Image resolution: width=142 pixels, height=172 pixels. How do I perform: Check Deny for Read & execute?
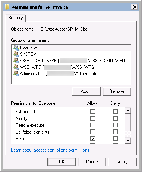(115, 125)
